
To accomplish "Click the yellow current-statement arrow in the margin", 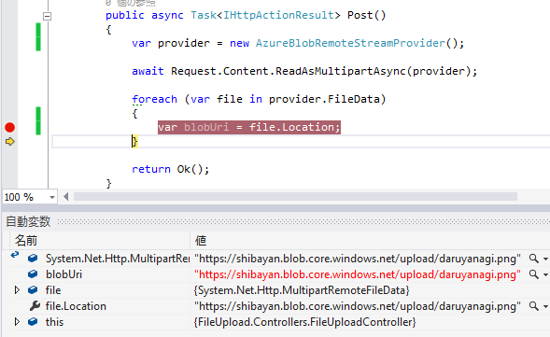I will tap(10, 142).
